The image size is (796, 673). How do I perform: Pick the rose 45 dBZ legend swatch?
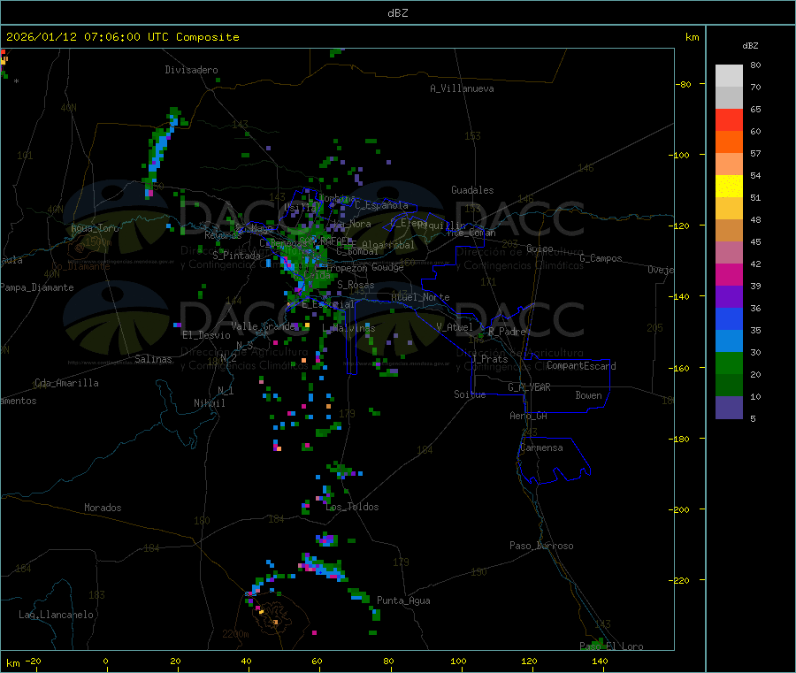(729, 252)
